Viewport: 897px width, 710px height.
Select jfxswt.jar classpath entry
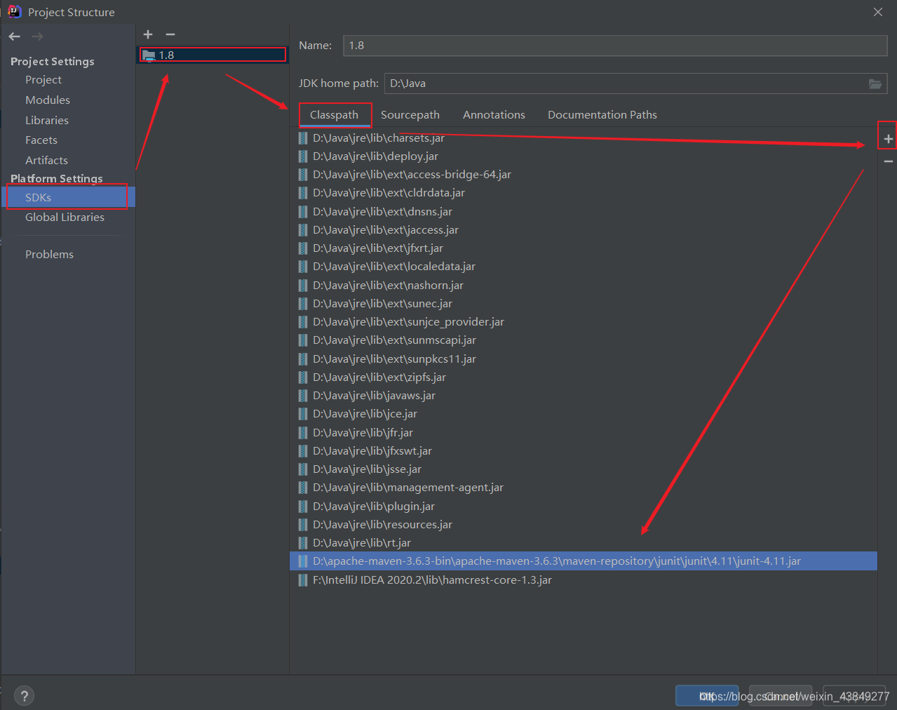(x=584, y=451)
